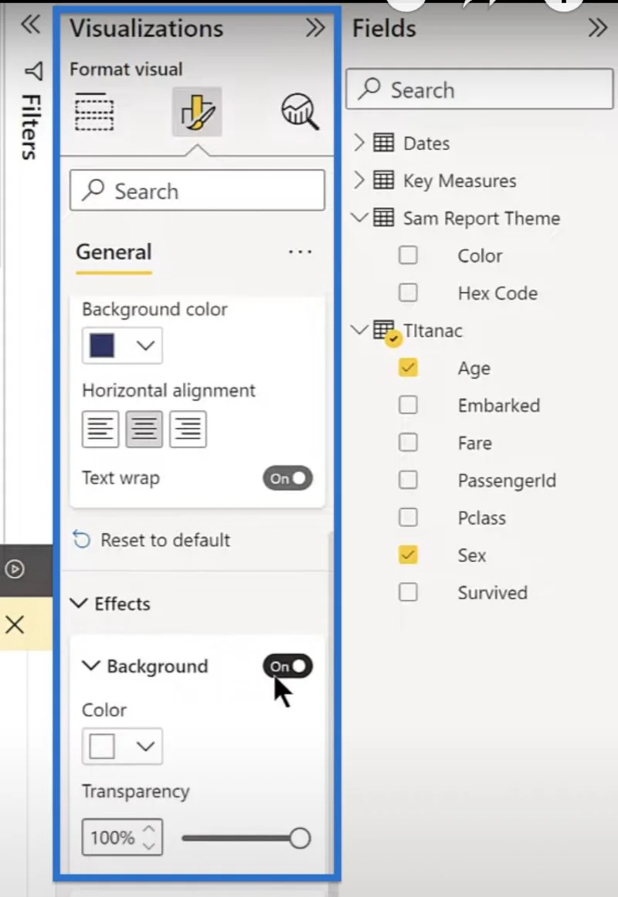Check the PassengerId field
The width and height of the screenshot is (618, 897).
pos(408,479)
